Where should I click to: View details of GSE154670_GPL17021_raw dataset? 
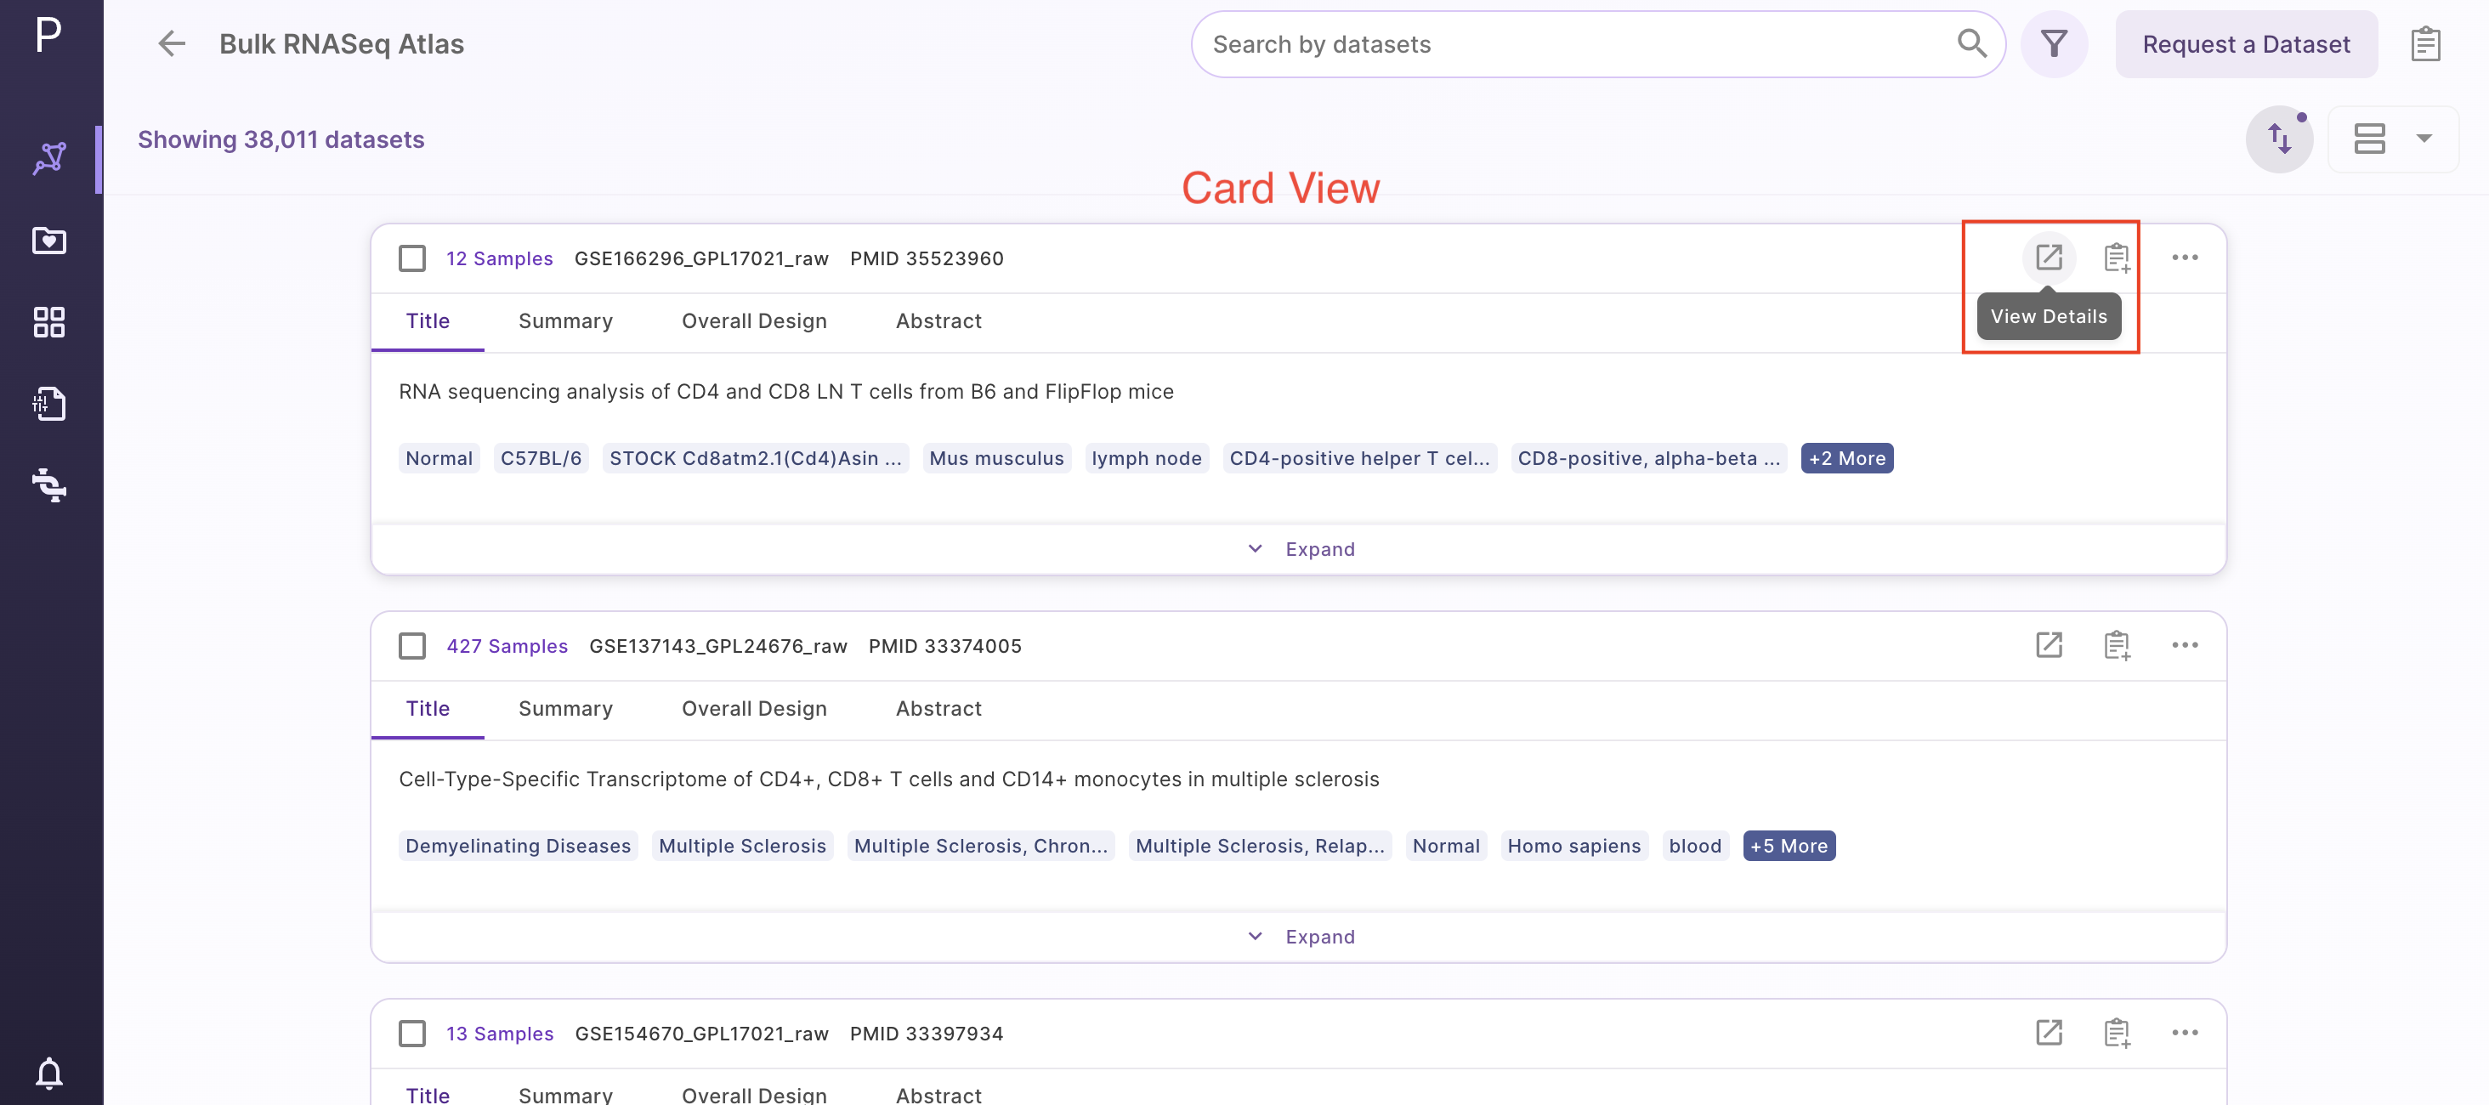tap(2049, 1033)
